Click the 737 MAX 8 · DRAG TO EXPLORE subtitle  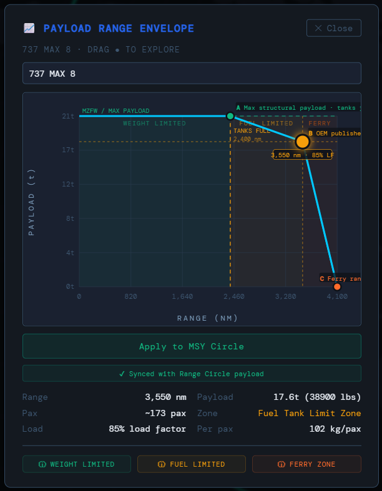tap(101, 49)
